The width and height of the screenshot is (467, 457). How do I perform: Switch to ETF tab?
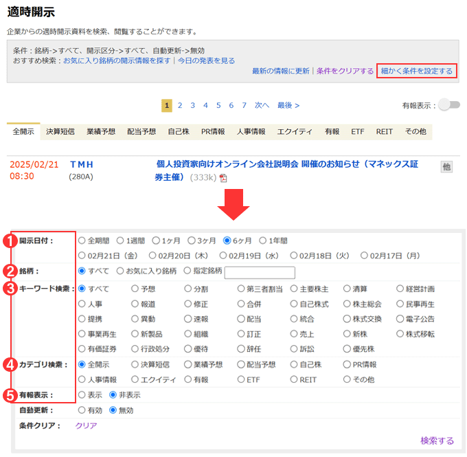(x=357, y=131)
